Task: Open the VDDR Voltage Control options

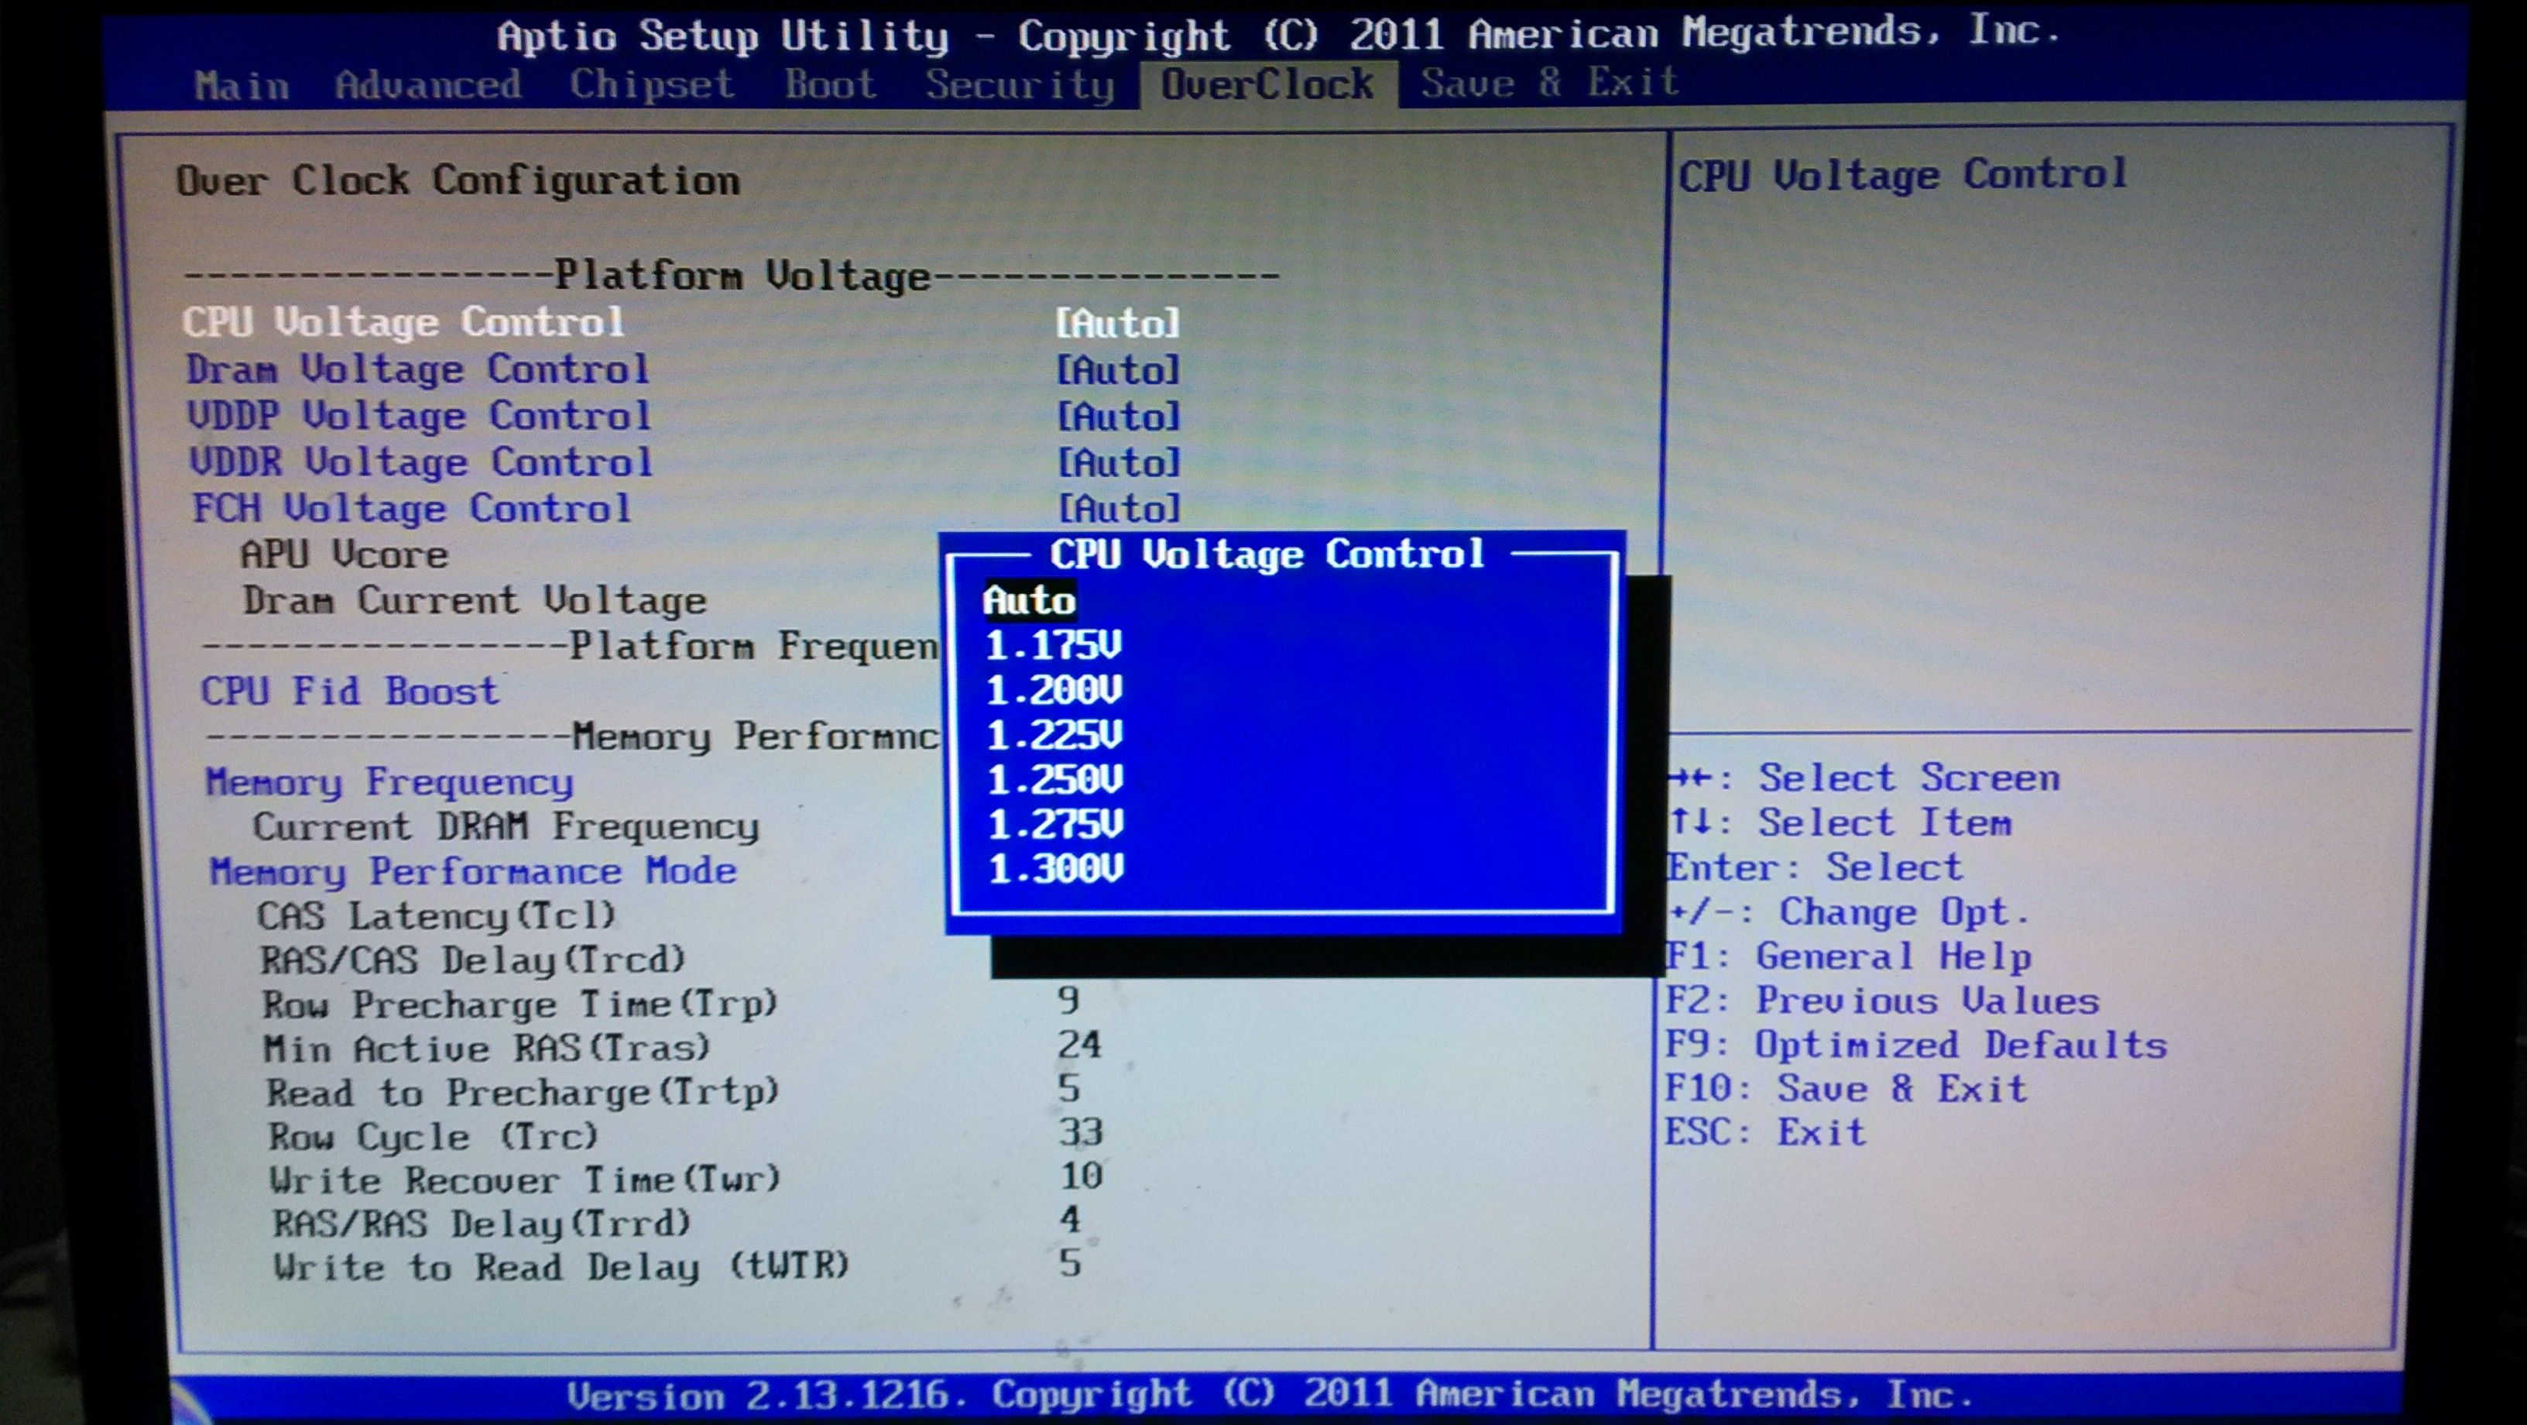Action: (x=417, y=462)
